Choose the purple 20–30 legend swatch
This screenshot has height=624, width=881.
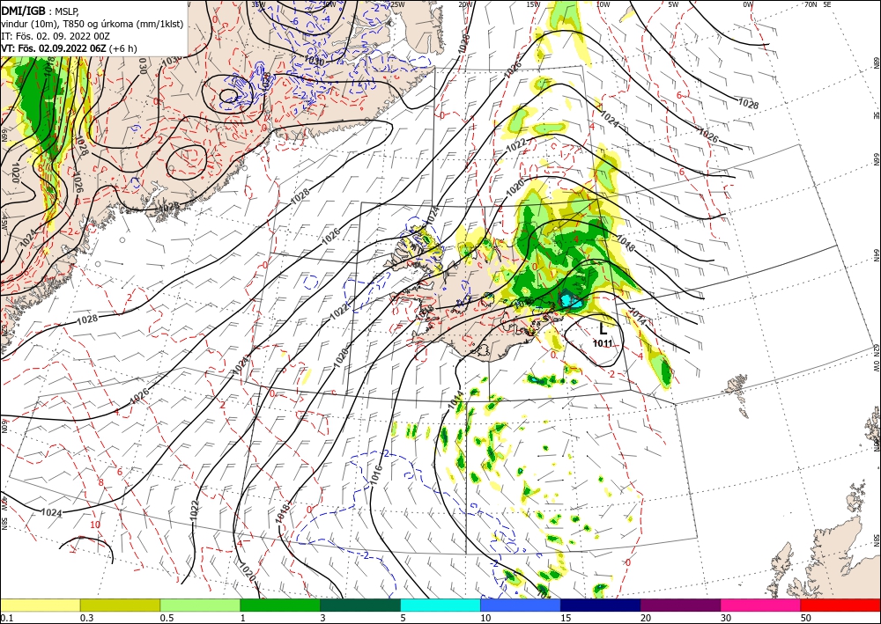680,605
